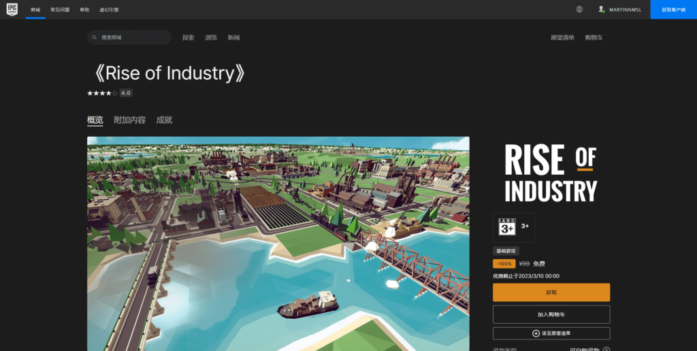Open 虚幻引擎 in top navigation
The height and width of the screenshot is (351, 697).
point(109,10)
